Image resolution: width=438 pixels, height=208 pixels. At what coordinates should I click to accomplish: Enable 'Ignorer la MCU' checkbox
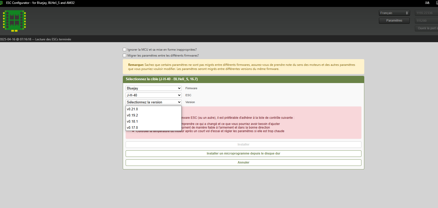click(x=125, y=50)
